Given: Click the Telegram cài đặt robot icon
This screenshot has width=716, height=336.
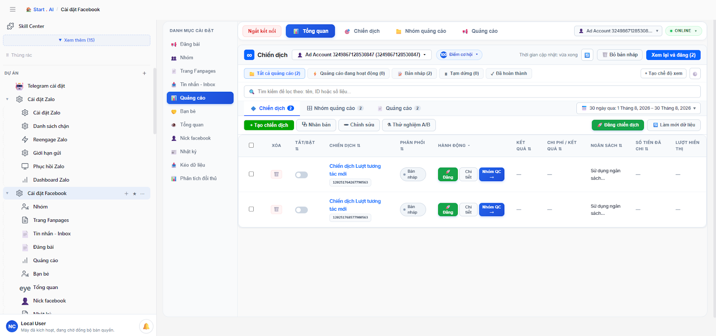Looking at the screenshot, I should pos(19,86).
